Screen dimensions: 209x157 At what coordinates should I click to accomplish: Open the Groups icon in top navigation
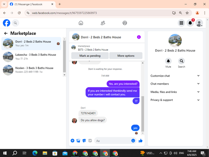click(x=125, y=23)
